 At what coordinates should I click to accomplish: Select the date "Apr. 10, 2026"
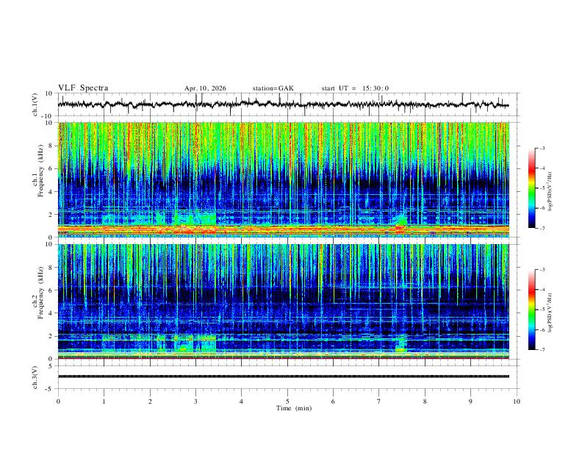tap(205, 88)
